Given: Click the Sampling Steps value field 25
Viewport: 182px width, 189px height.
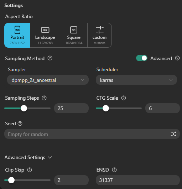Looking at the screenshot, I should click(x=71, y=108).
